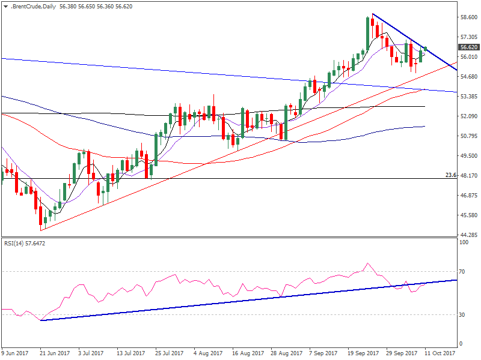Click the 4 Aug 2017 date label

(208, 353)
